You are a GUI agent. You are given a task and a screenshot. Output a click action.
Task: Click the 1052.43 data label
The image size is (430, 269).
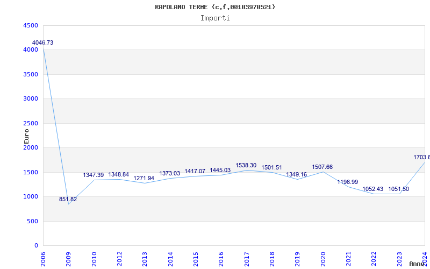(372, 189)
